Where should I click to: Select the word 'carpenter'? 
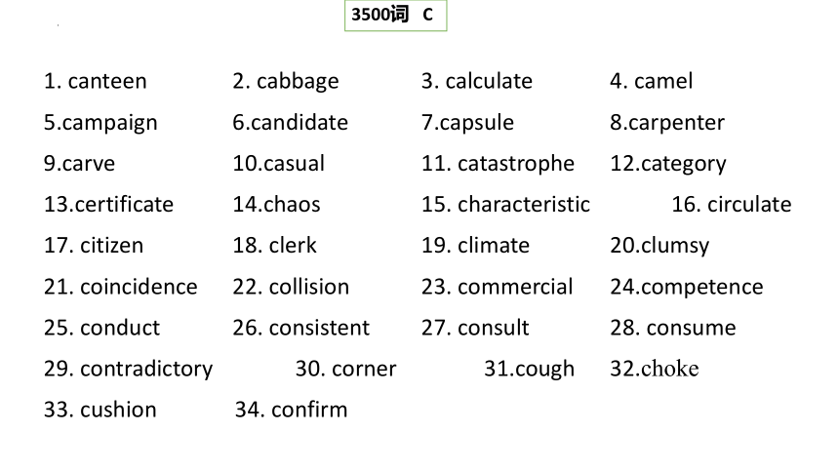click(676, 124)
